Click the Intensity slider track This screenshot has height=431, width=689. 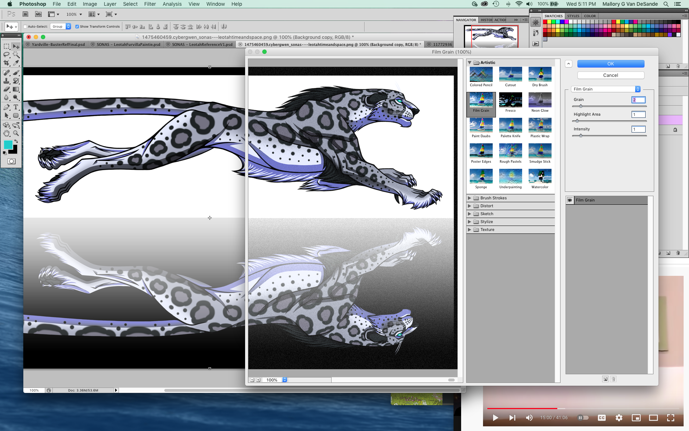point(610,136)
